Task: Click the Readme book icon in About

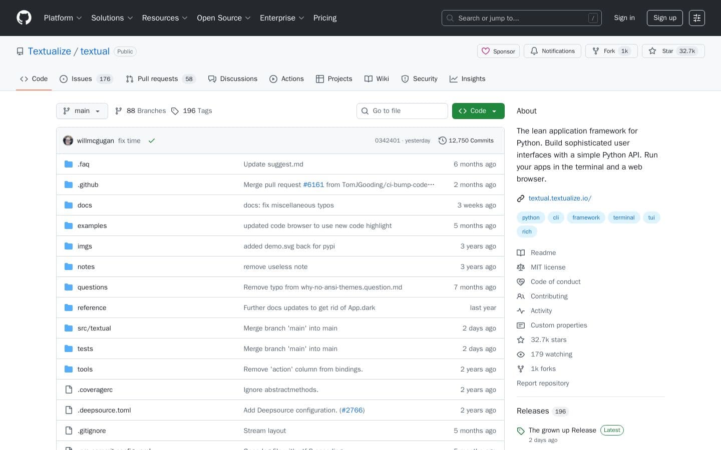Action: [x=521, y=252]
